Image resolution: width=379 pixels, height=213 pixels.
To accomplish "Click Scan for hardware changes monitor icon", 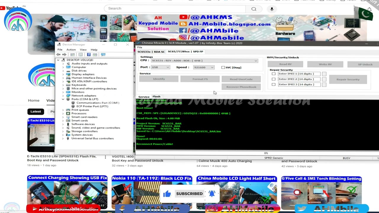I will (x=103, y=55).
